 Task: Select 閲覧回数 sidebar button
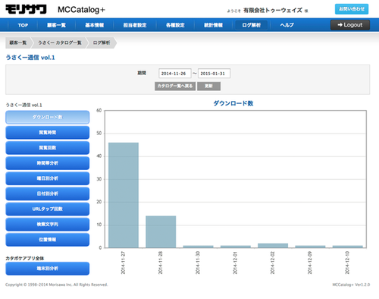[x=48, y=148]
